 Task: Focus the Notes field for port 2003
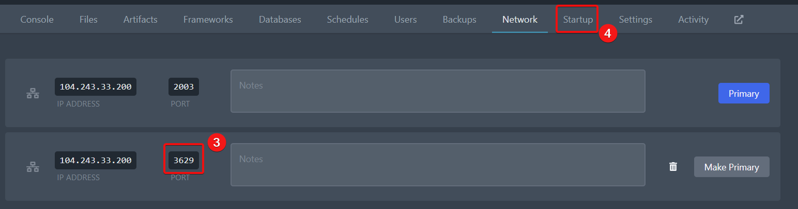pos(437,91)
